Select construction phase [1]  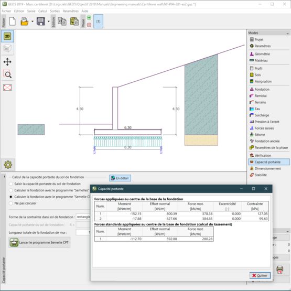tap(99, 21)
